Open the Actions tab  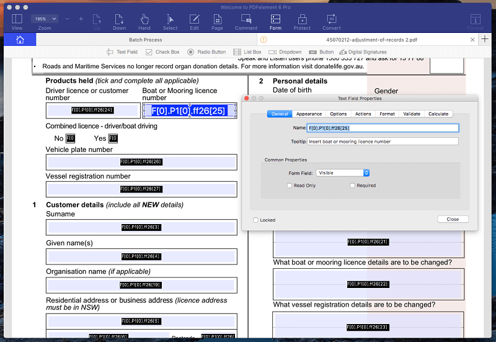pos(363,114)
